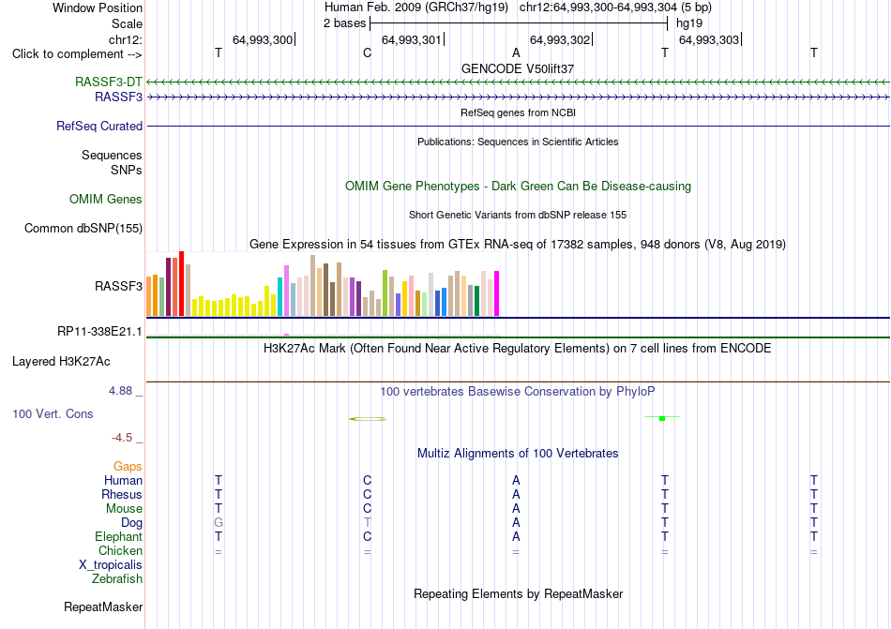The width and height of the screenshot is (891, 629).
Task: Click the RASSF3 label beside GTEx bar chart
Action: [x=118, y=286]
